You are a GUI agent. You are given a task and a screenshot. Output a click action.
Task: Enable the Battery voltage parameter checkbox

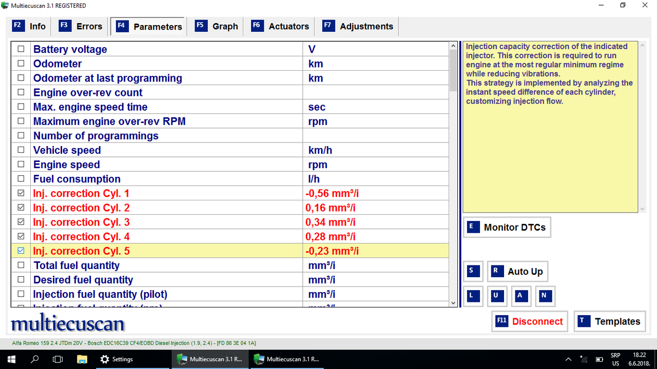pos(21,49)
